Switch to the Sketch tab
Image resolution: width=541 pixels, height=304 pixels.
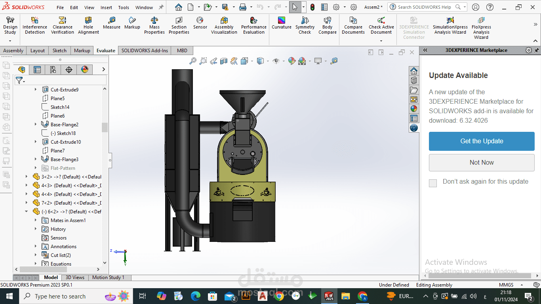(x=59, y=50)
